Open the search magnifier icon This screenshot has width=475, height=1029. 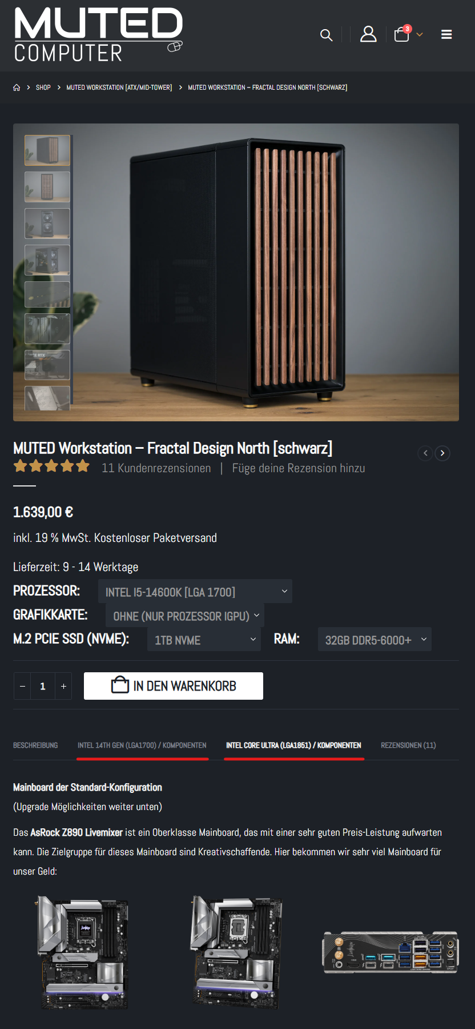326,35
